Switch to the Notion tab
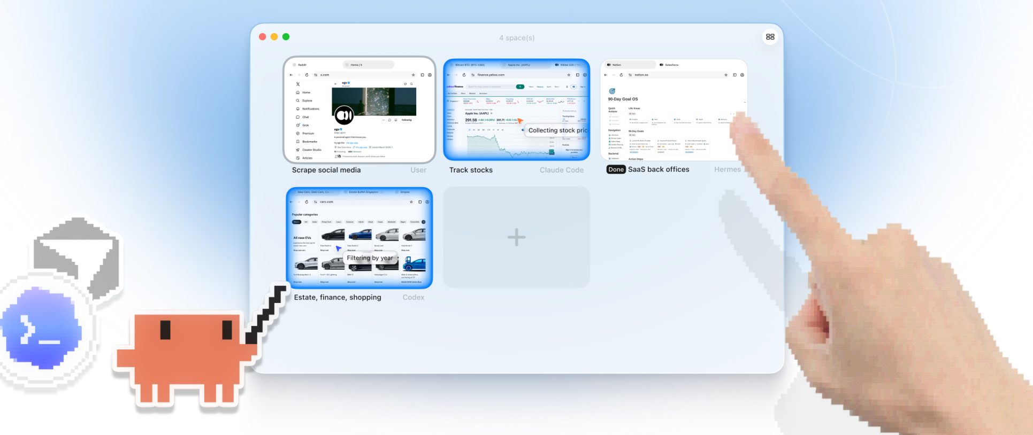 (630, 65)
